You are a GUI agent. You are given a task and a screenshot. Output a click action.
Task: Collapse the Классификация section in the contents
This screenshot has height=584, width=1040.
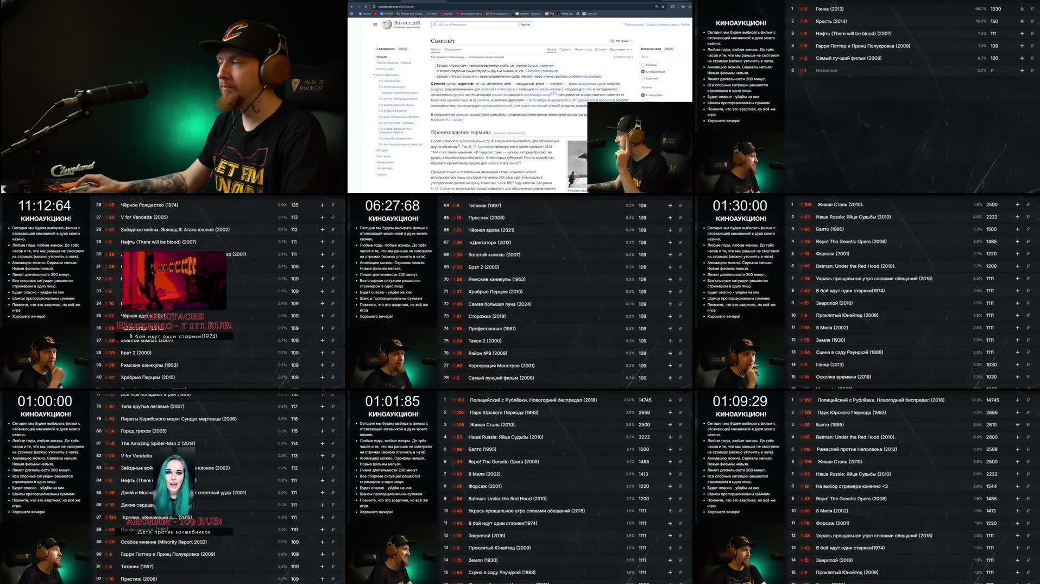tap(374, 74)
